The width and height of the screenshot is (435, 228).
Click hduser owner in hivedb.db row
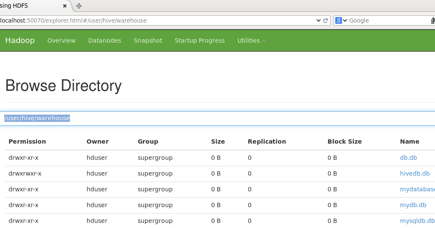97,173
